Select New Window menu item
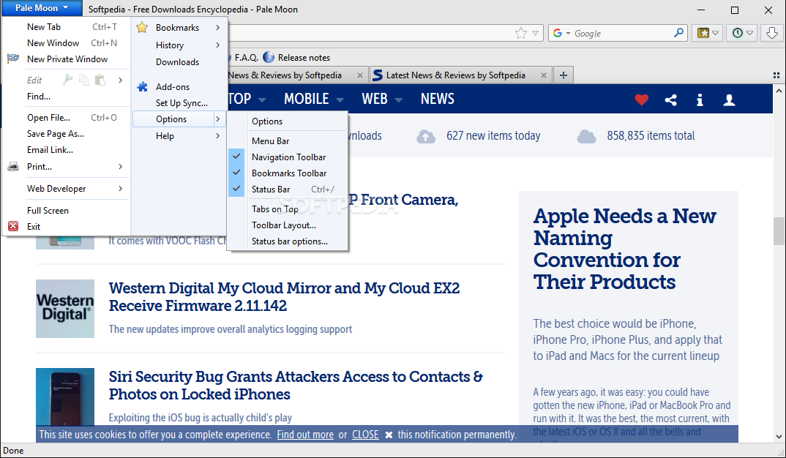 [66, 43]
